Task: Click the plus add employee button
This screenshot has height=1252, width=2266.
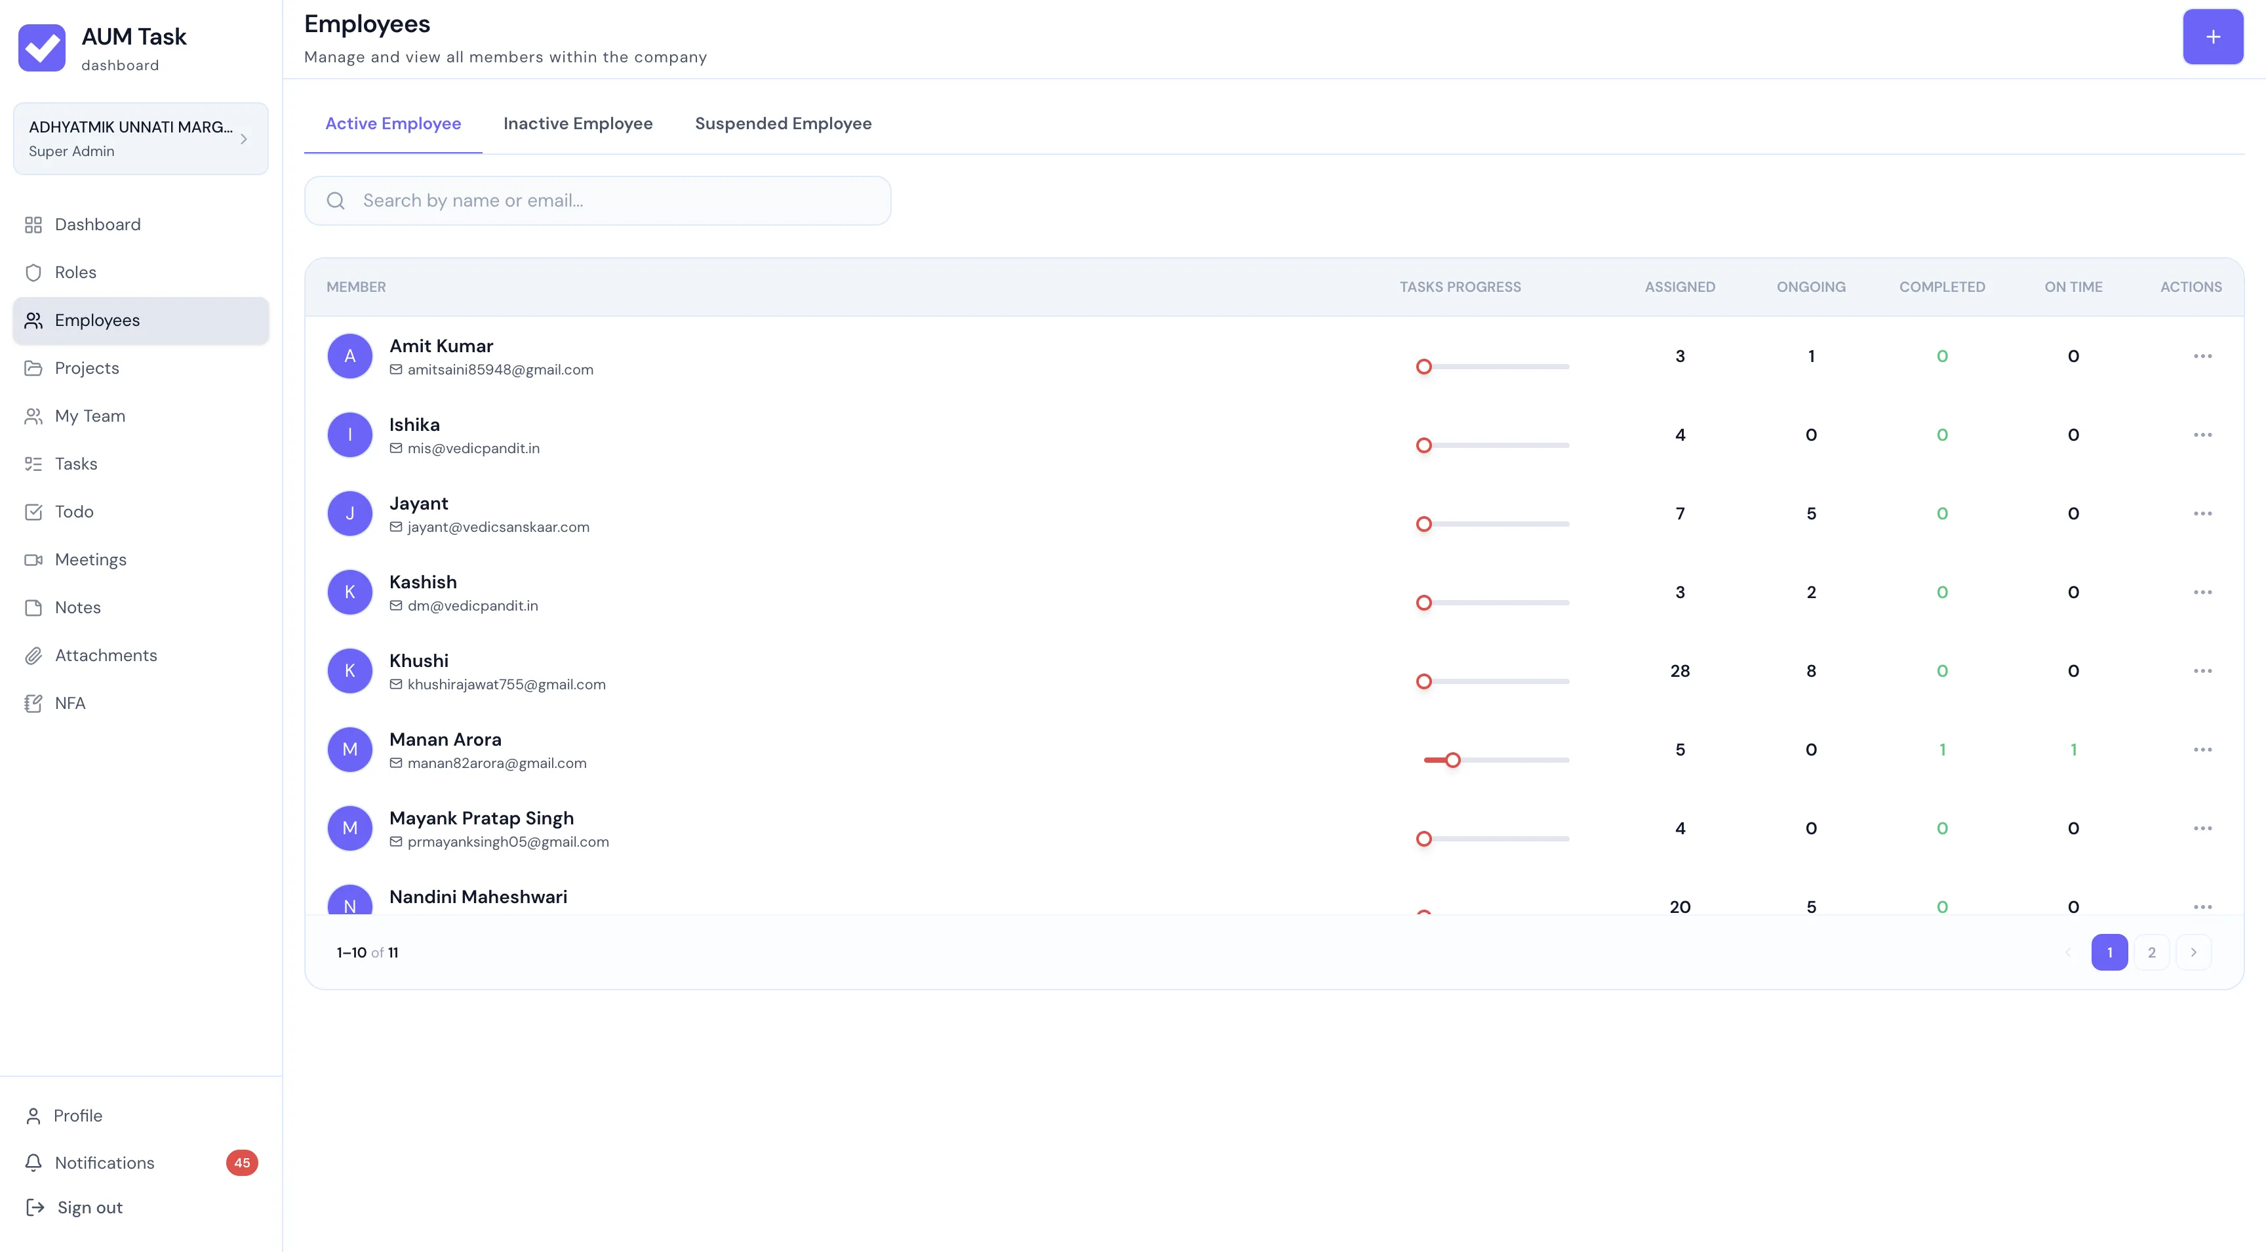Action: coord(2212,37)
